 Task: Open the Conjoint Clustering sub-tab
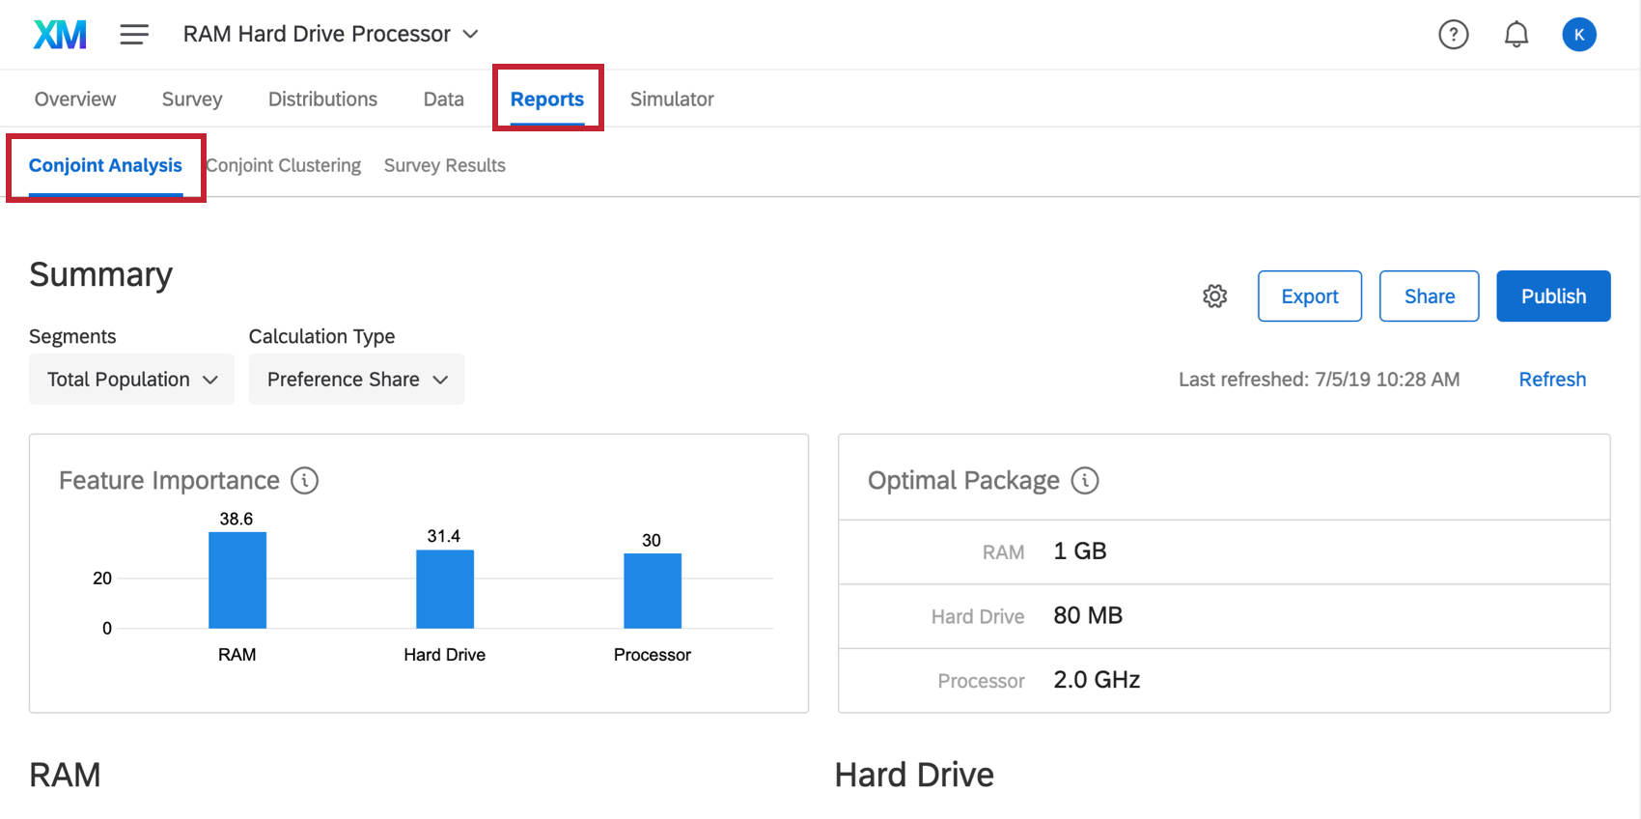pos(284,165)
